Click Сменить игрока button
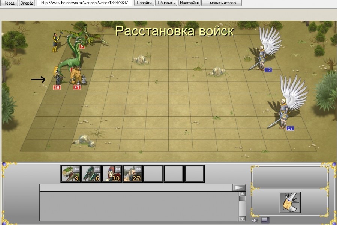 (x=222, y=3)
